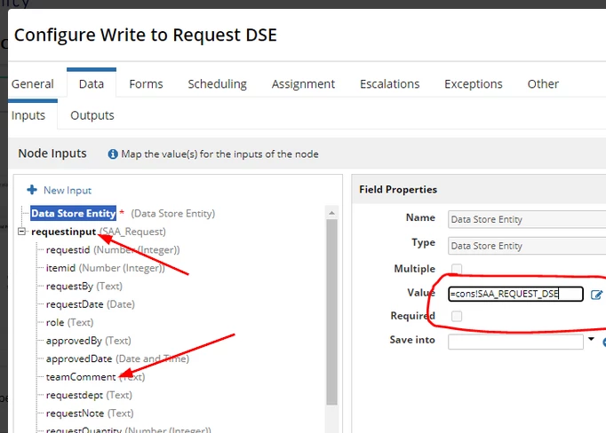
Task: Open the Save into dropdown arrow
Action: (591, 339)
